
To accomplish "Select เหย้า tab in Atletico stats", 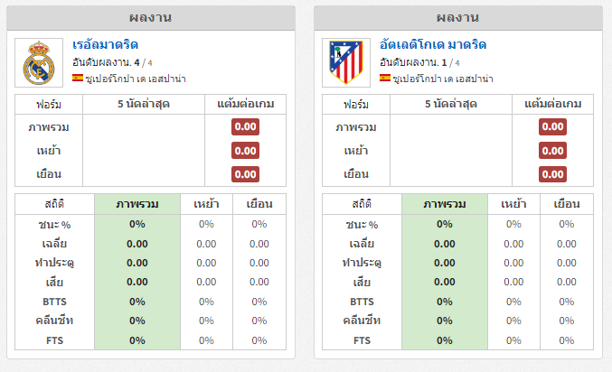I will [x=513, y=204].
